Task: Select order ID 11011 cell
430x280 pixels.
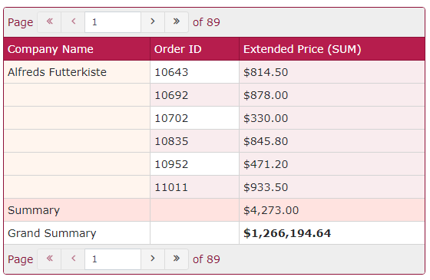Action: point(195,187)
